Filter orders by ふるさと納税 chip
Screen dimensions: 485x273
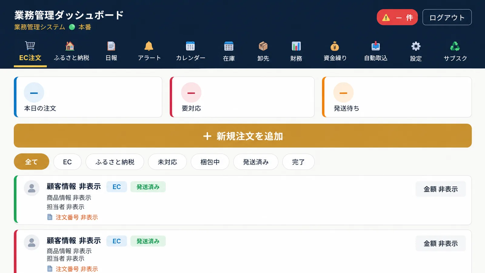coord(115,162)
